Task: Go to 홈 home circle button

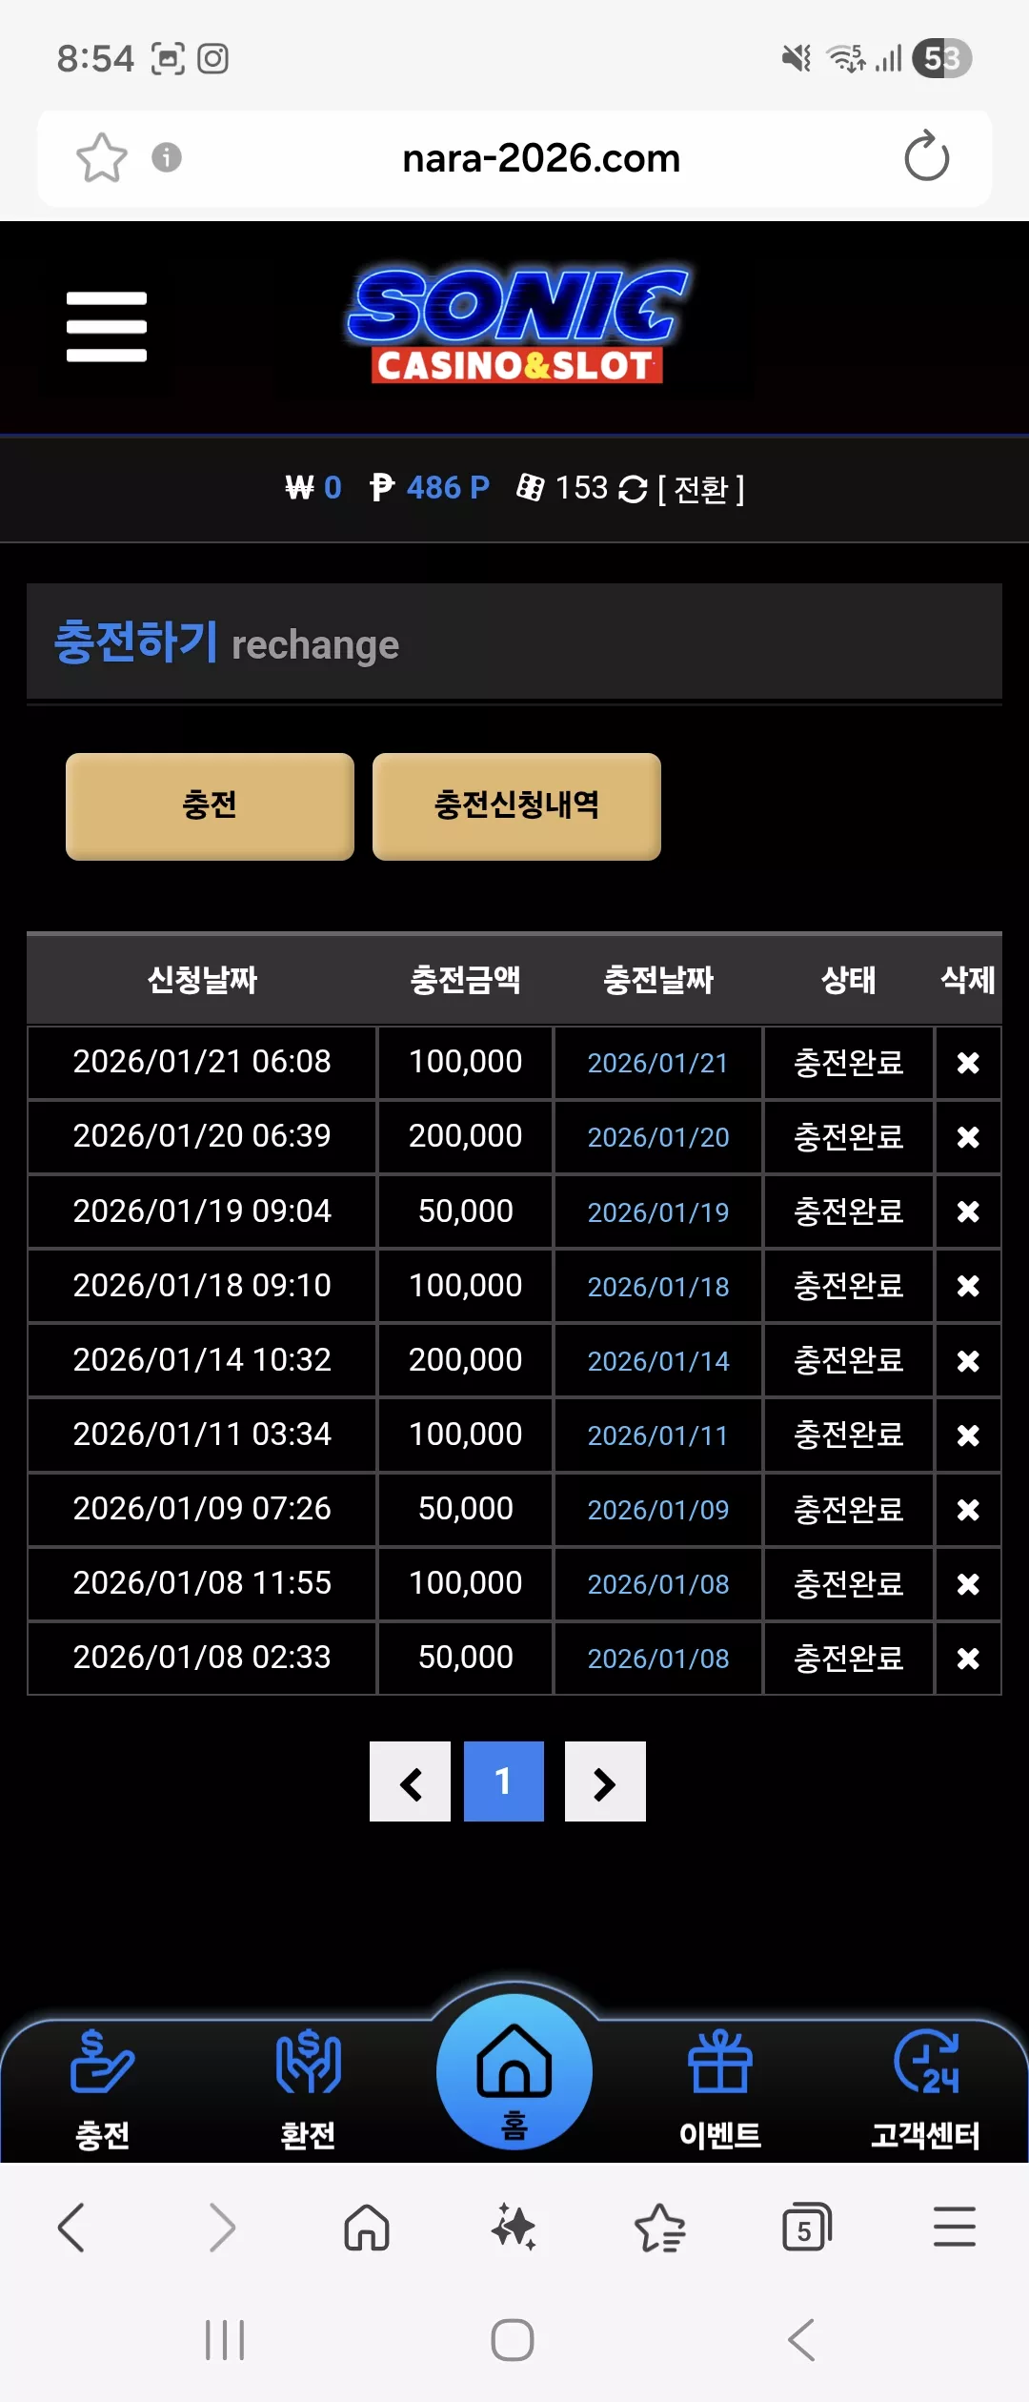Action: (514, 2072)
